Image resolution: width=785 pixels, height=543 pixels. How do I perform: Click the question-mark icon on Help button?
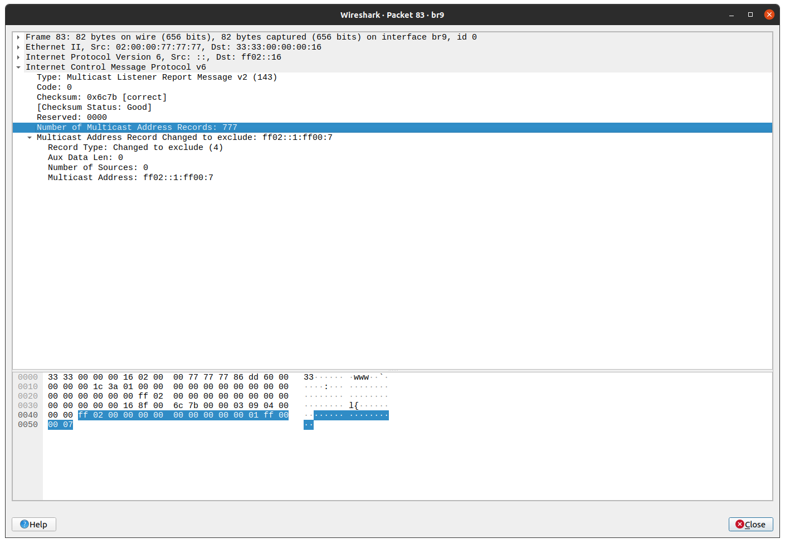pyautogui.click(x=24, y=524)
